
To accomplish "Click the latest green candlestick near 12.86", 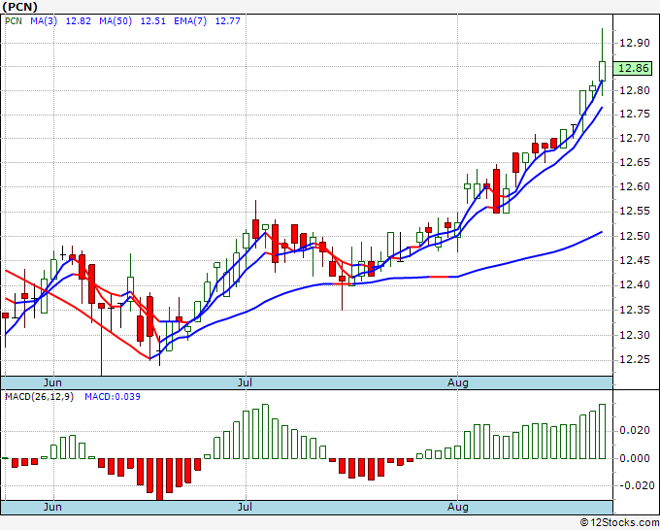I will click(603, 71).
